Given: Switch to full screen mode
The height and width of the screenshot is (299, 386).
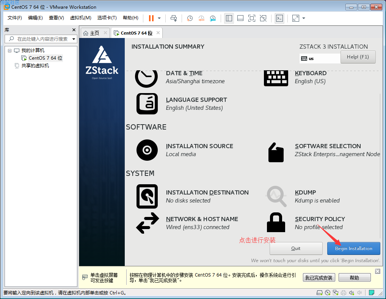Looking at the screenshot, I should [252, 18].
